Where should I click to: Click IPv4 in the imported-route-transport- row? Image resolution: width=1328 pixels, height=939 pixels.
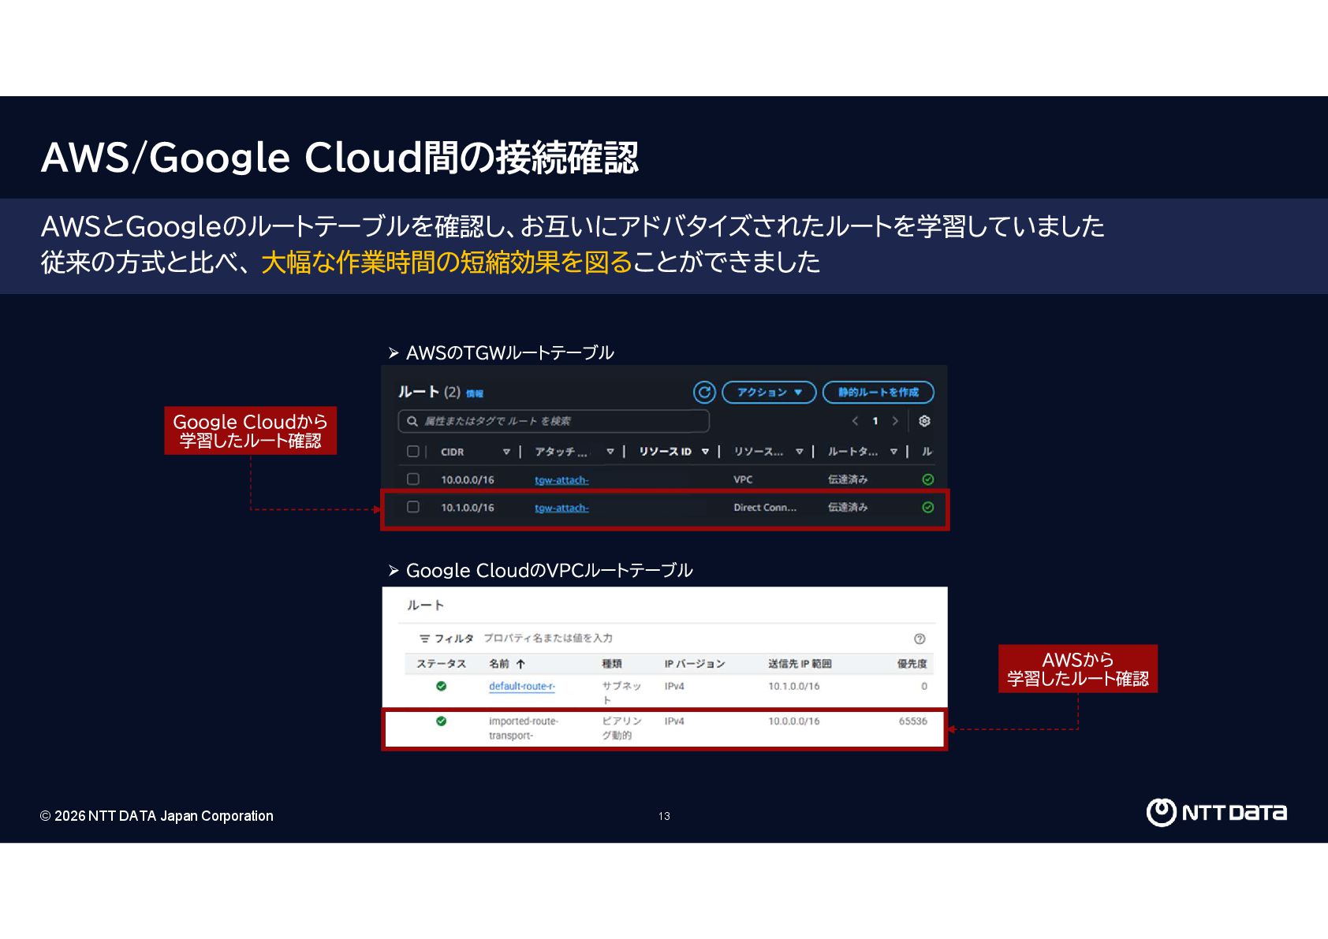tap(674, 721)
